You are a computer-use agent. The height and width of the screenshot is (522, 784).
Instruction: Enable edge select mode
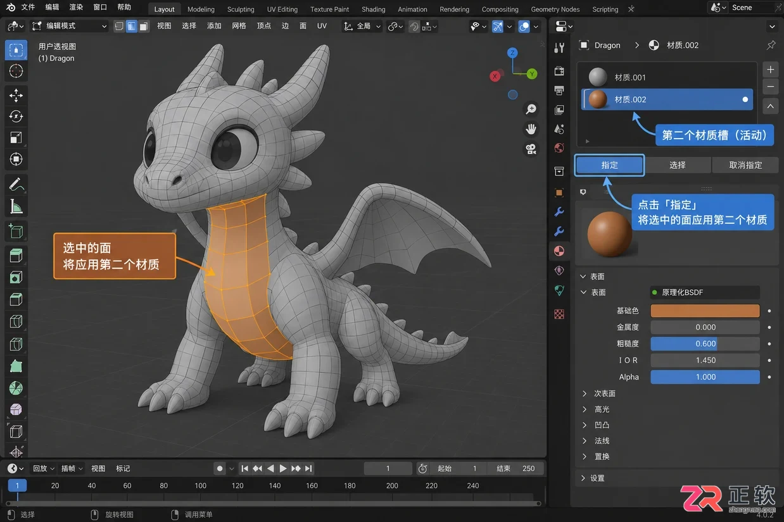click(x=131, y=26)
